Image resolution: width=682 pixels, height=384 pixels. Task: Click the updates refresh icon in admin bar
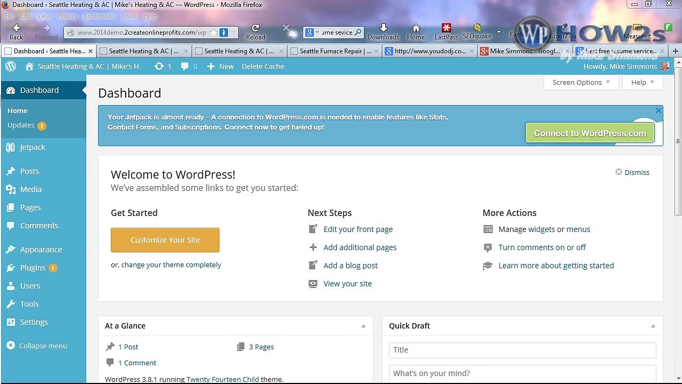159,66
